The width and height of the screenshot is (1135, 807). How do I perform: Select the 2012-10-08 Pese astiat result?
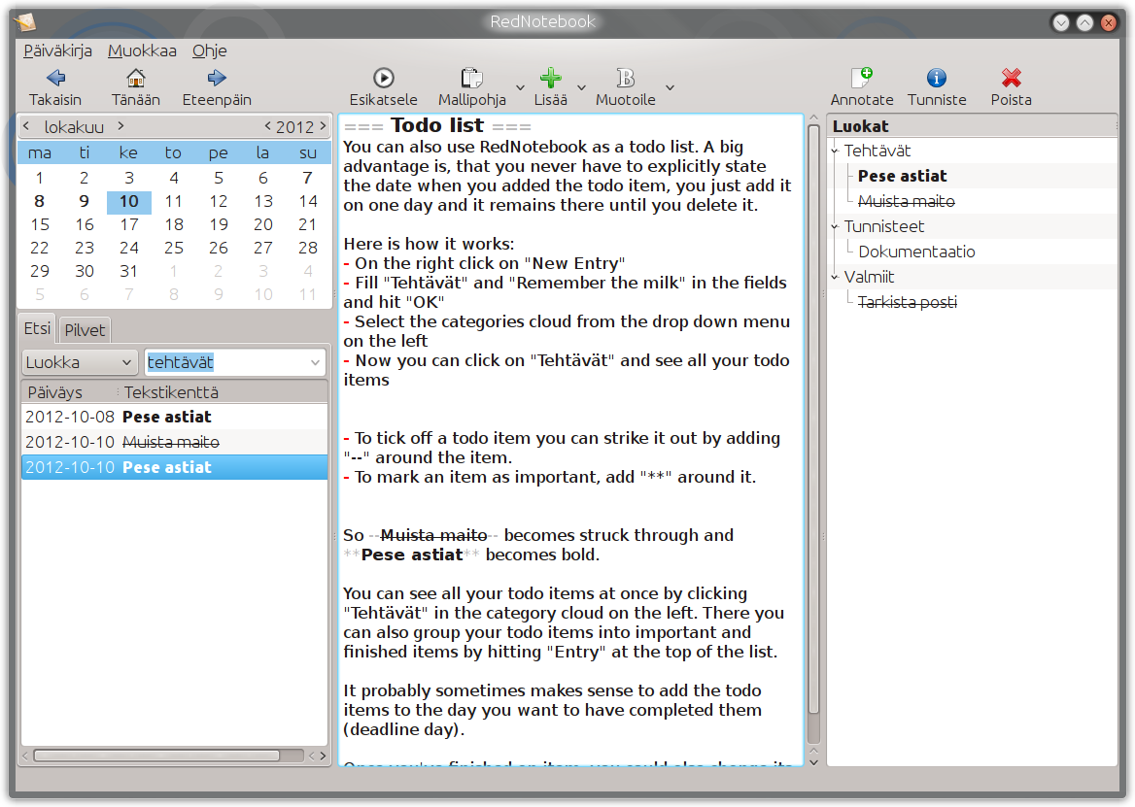tap(175, 418)
